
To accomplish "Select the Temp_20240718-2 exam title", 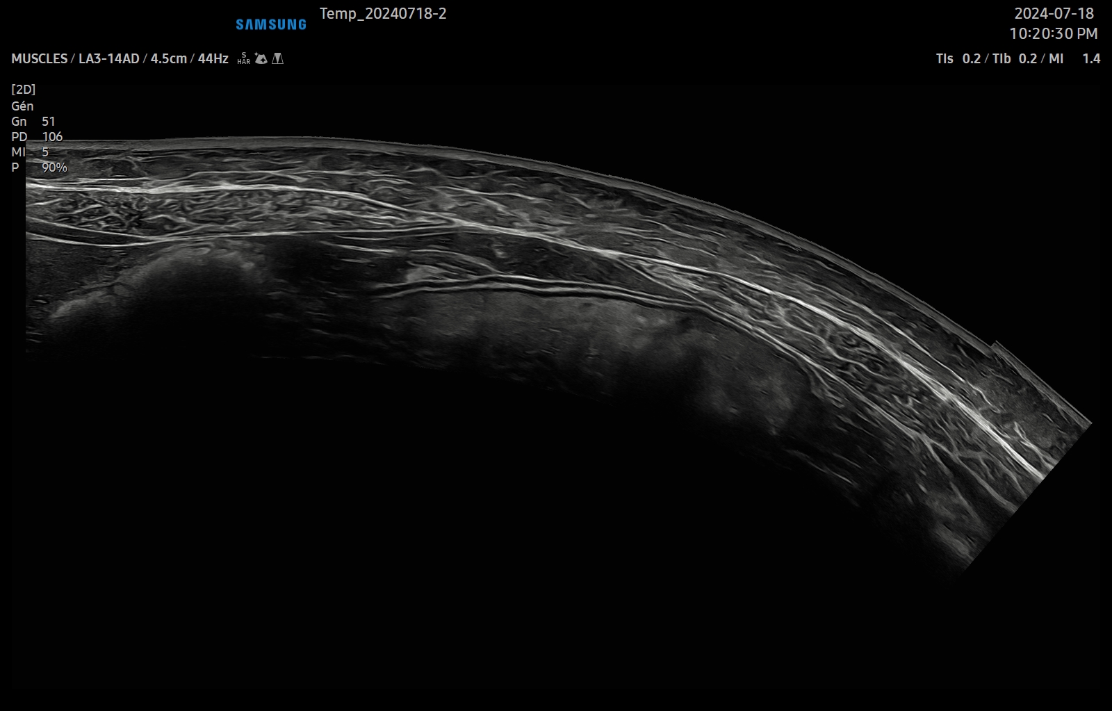I will [383, 14].
